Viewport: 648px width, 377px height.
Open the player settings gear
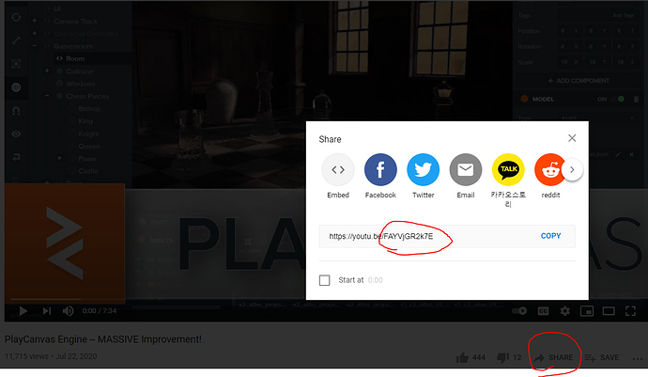tap(564, 310)
